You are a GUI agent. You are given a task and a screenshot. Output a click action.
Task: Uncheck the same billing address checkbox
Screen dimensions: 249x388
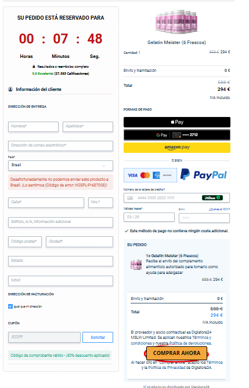click(10, 306)
